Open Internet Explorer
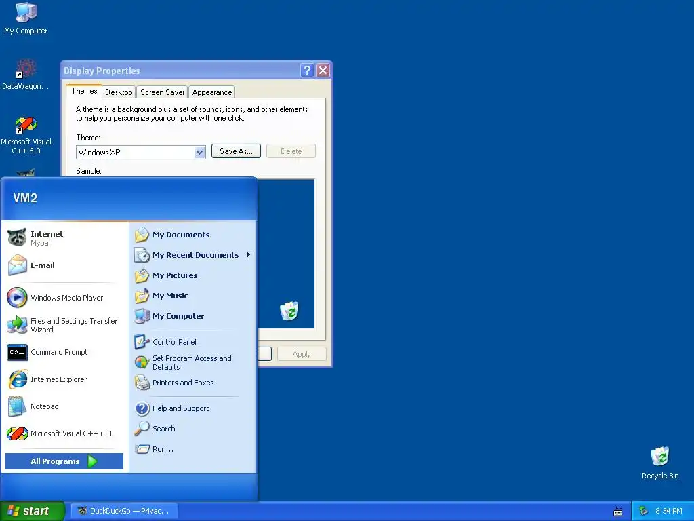Viewport: 694px width, 521px height. point(64,379)
